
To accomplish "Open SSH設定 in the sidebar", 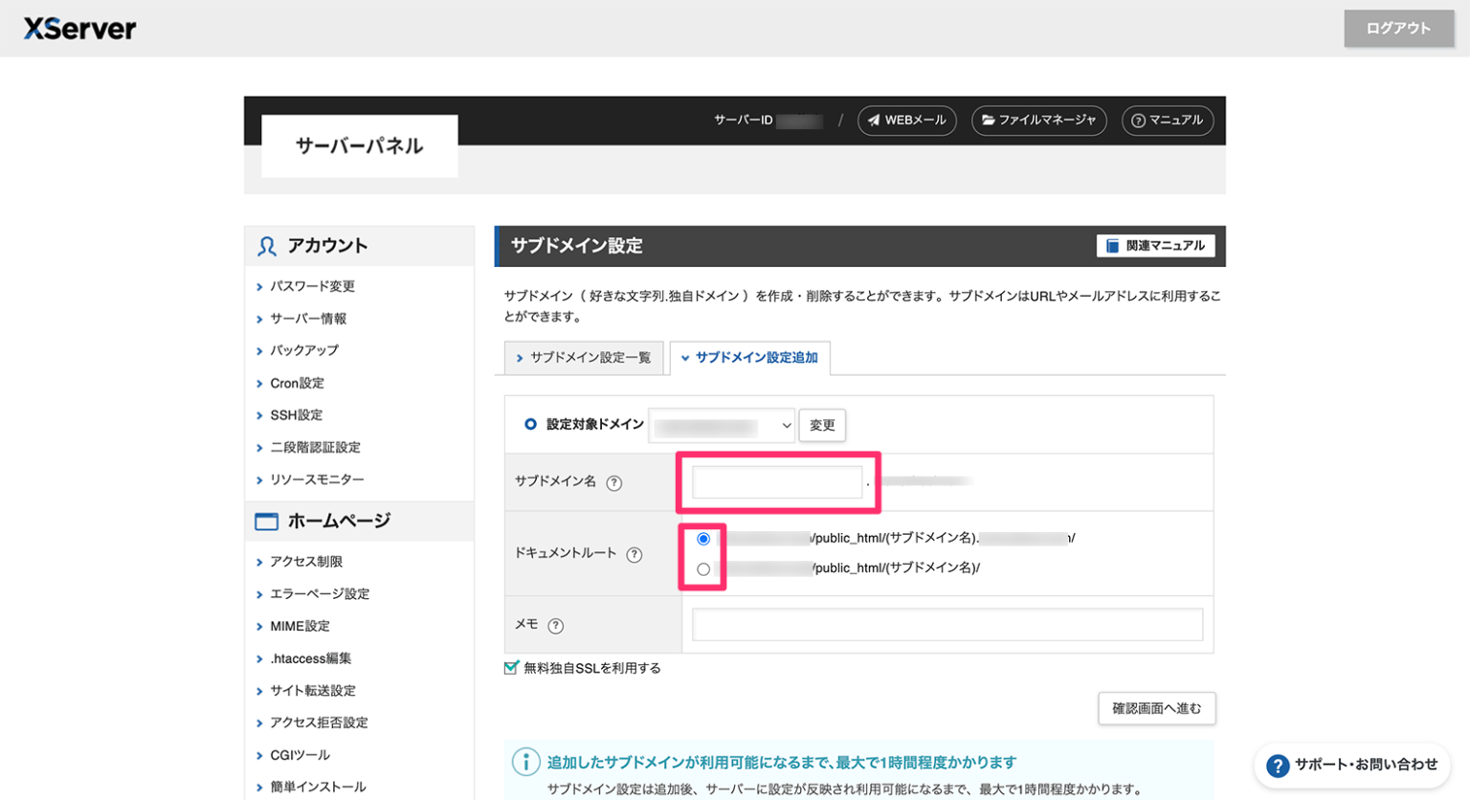I will click(x=296, y=415).
